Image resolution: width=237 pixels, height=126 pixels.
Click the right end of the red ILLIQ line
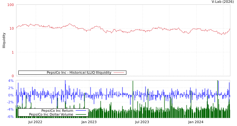230,29
